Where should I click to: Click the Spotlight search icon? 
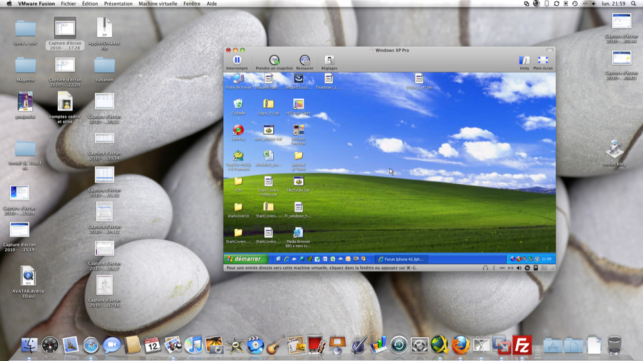coord(633,4)
